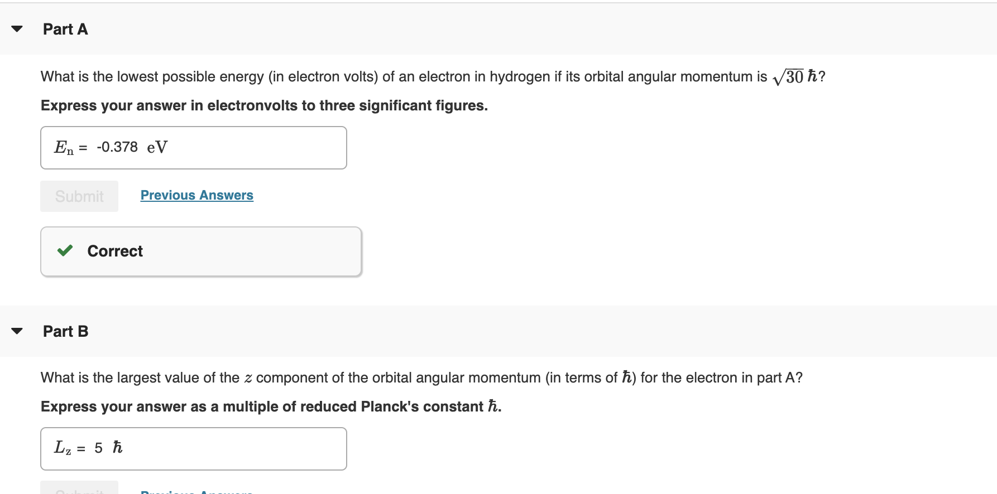997x494 pixels.
Task: Click the Submit button under Part A
Action: tap(79, 196)
